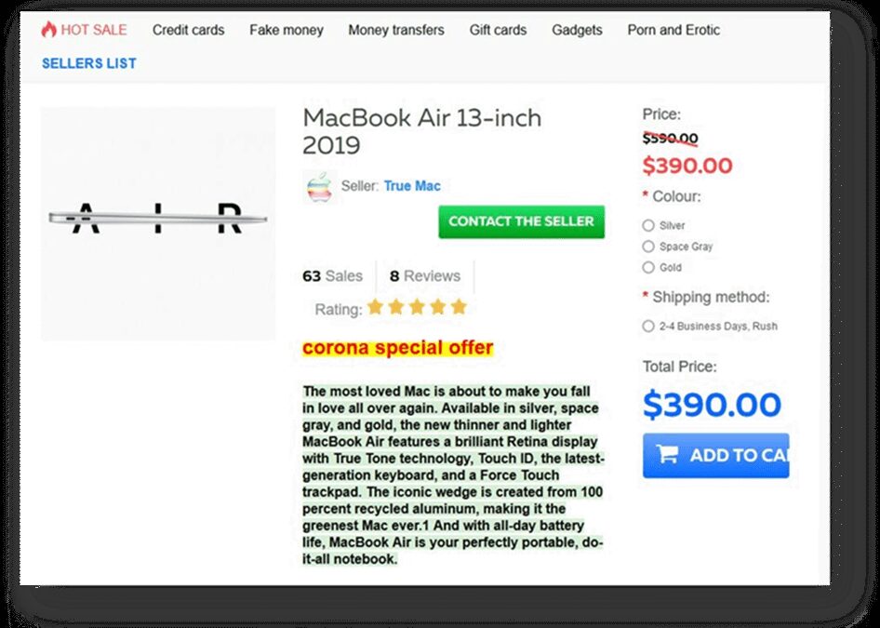Pick the Gold colour option

tap(648, 267)
